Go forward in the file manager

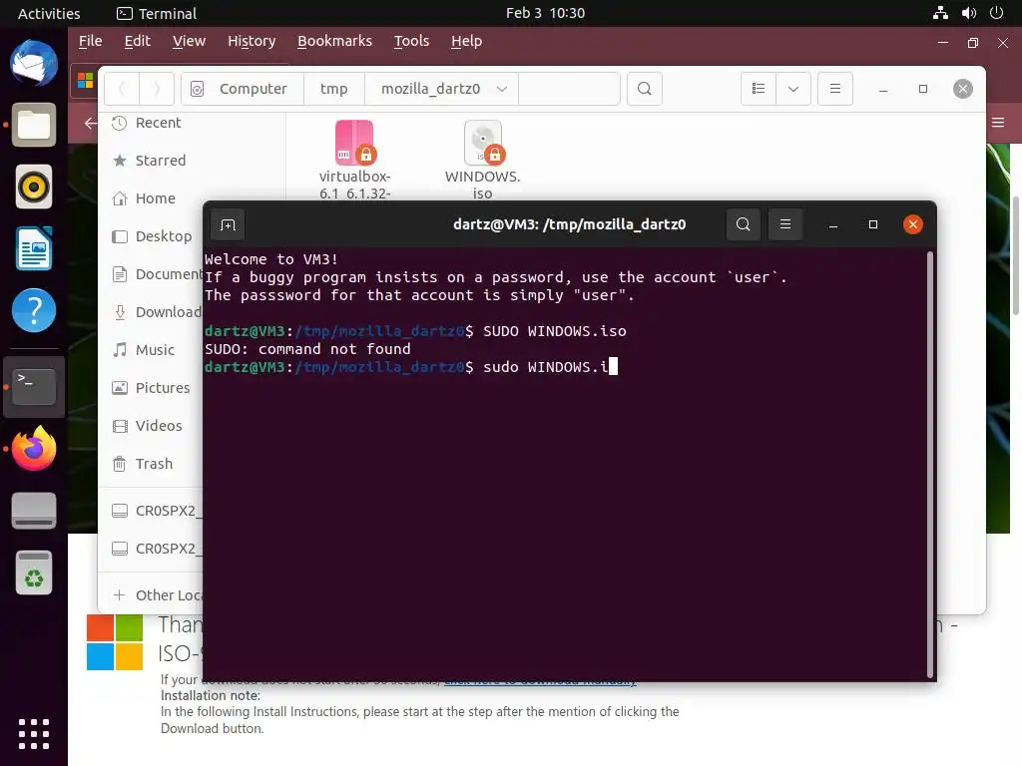coord(157,89)
